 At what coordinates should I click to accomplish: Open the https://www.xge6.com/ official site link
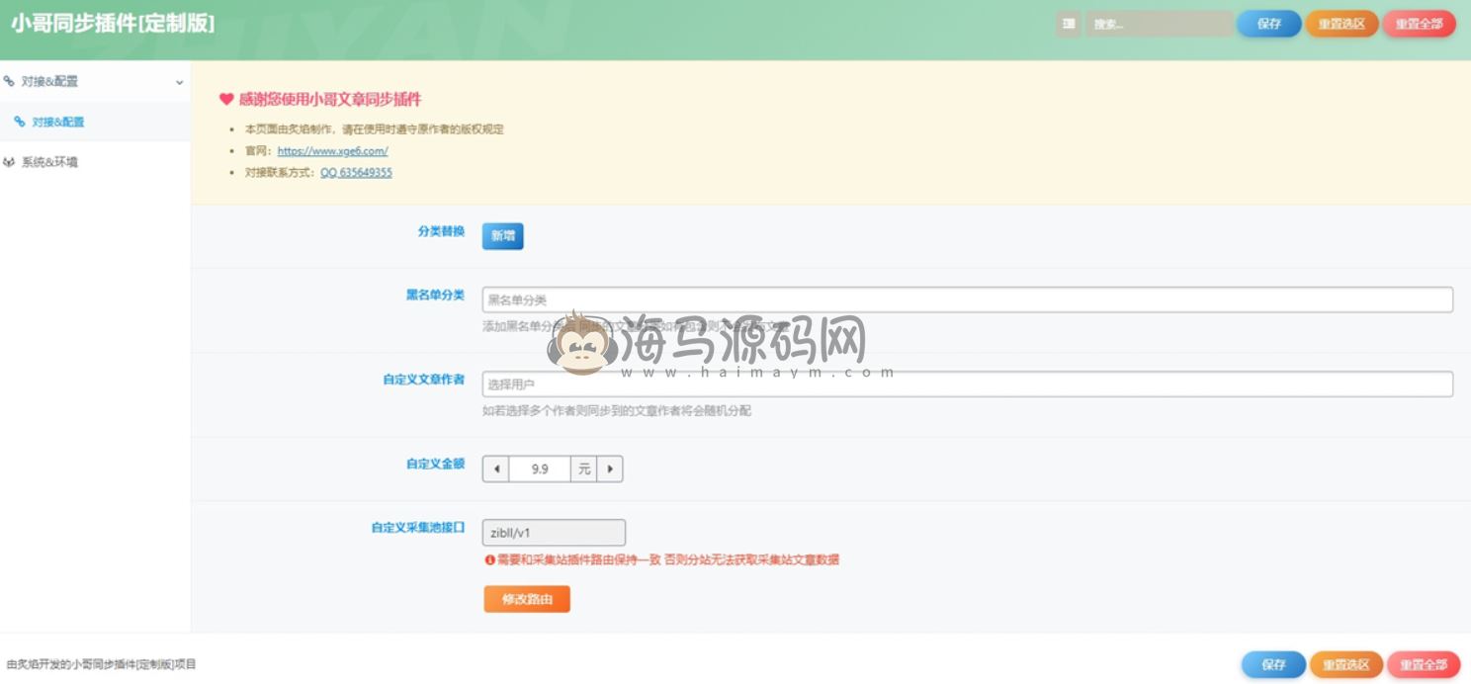tap(332, 151)
